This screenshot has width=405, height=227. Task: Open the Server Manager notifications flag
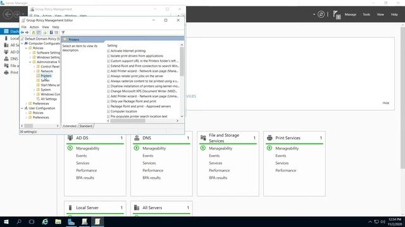point(337,15)
